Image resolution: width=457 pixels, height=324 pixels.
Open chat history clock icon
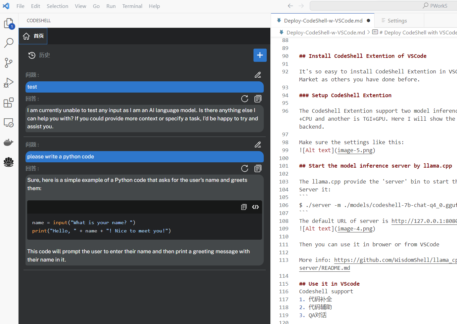[32, 55]
